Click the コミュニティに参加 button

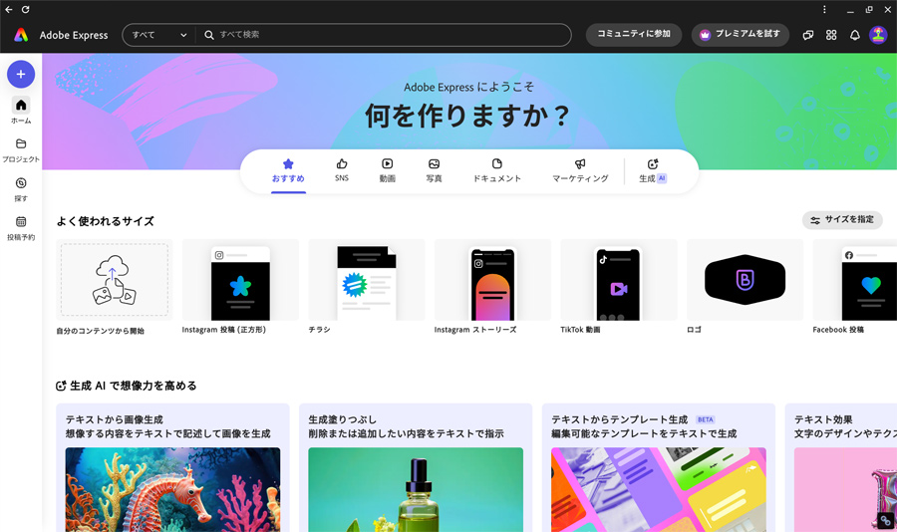click(x=634, y=35)
